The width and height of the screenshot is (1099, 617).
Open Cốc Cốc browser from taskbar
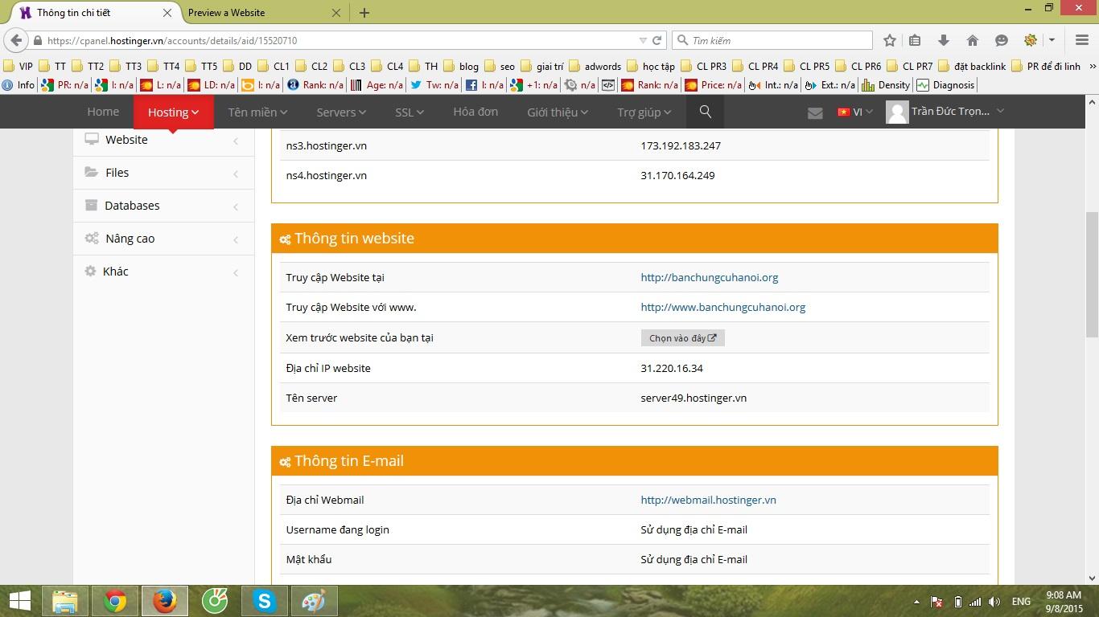coord(215,601)
